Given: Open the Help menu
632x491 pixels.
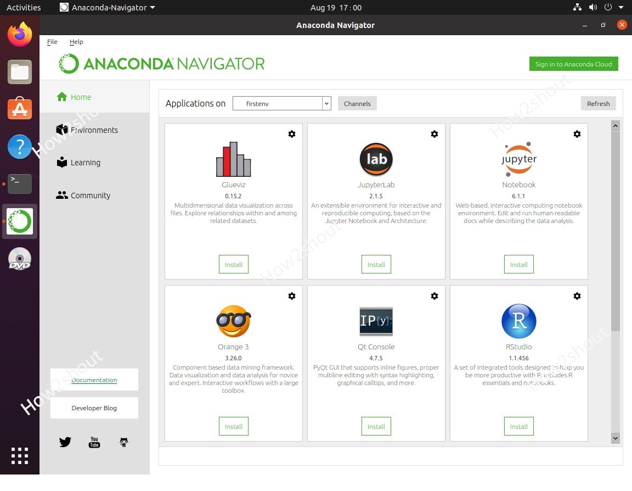Looking at the screenshot, I should click(76, 42).
